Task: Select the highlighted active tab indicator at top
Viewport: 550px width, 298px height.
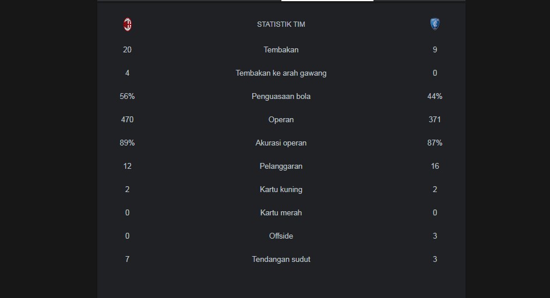Action: [327, 1]
